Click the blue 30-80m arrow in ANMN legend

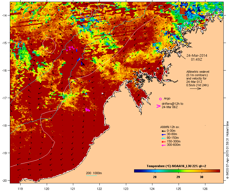point(163,135)
